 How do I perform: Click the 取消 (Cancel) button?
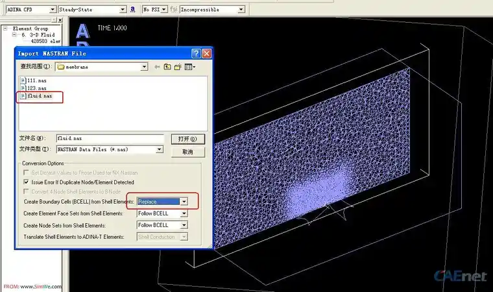click(x=187, y=152)
